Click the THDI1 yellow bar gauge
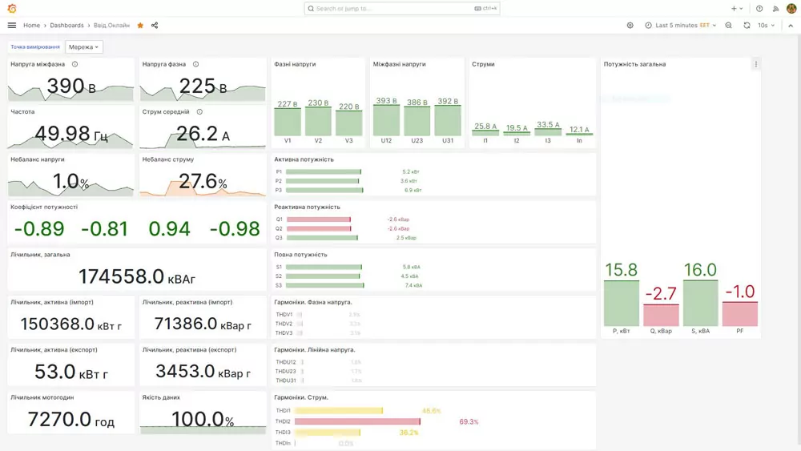 click(x=339, y=411)
